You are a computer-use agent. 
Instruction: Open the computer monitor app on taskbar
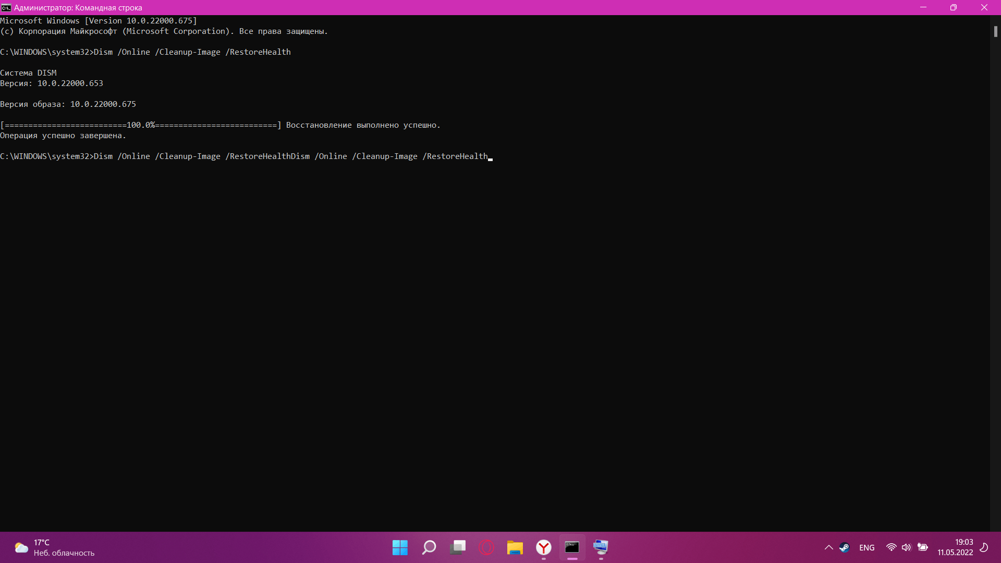[x=601, y=547]
